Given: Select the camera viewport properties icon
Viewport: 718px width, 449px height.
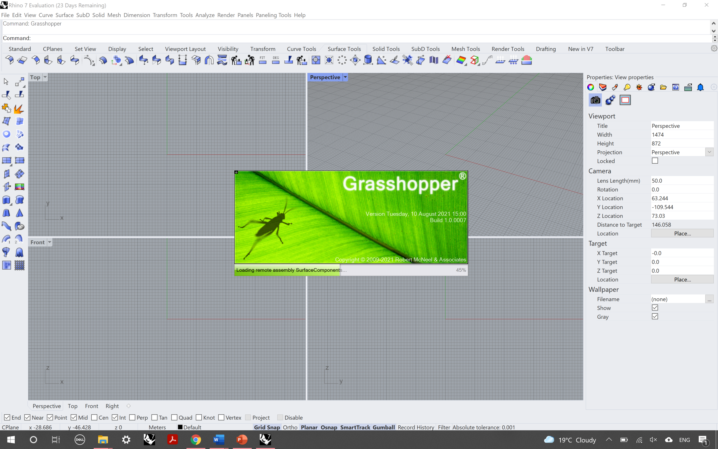Looking at the screenshot, I should pyautogui.click(x=595, y=100).
